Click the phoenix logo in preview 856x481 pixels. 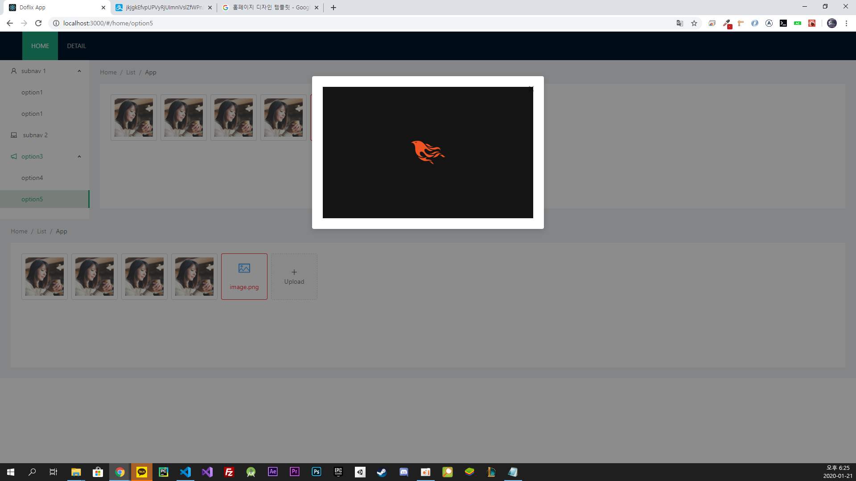(x=428, y=152)
